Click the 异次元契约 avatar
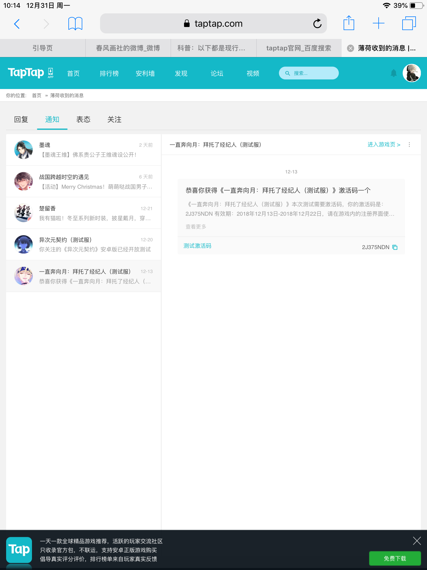The height and width of the screenshot is (570, 427). coord(24,244)
